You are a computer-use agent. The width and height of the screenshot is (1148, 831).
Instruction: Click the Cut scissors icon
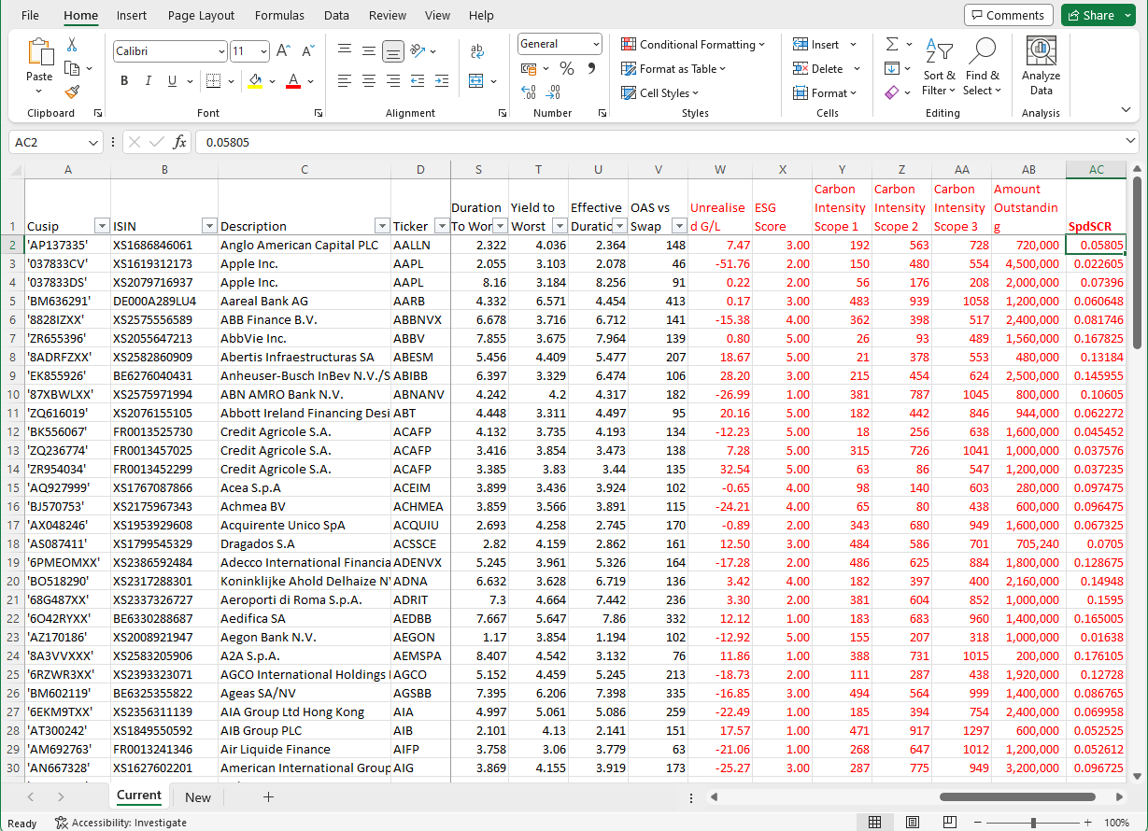(72, 45)
